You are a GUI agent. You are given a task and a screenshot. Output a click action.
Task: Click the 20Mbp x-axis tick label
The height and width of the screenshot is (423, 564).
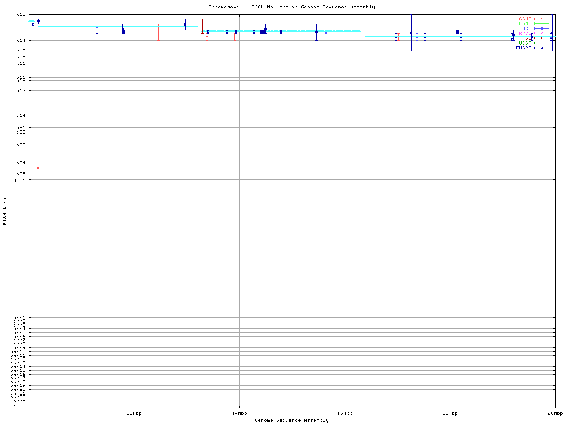pyautogui.click(x=555, y=413)
